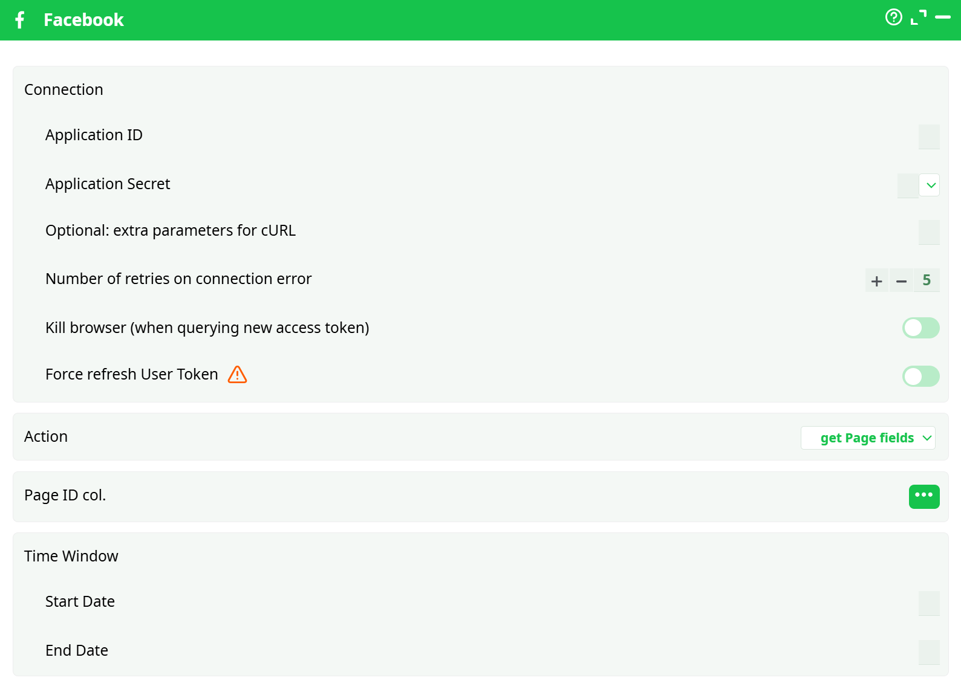
Task: Click the Force refresh warning triangle icon
Action: tap(237, 375)
